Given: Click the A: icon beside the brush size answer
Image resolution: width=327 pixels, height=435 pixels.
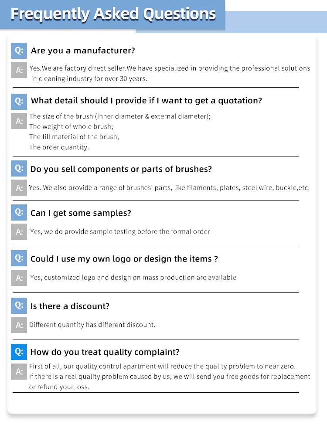Looking at the screenshot, I should (x=19, y=121).
